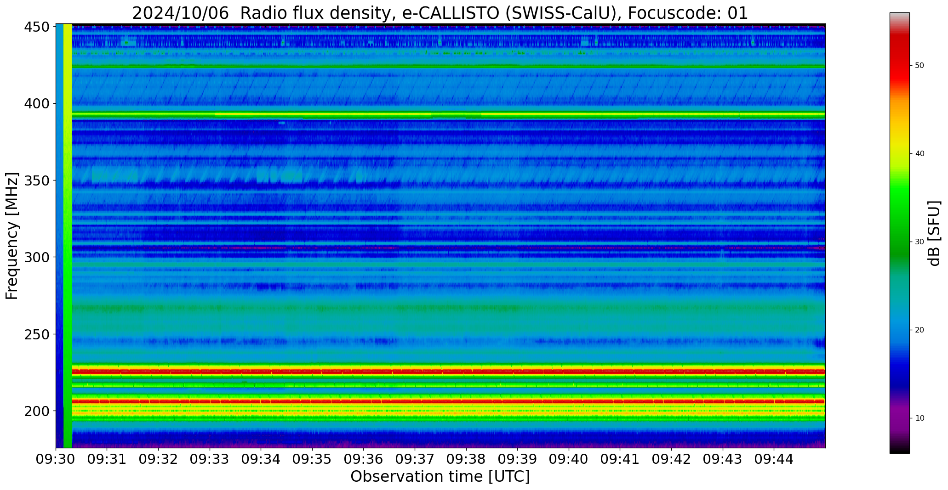Viewport: 948px width, 490px height.
Task: Click the 09:43 time tick label
Action: (723, 459)
